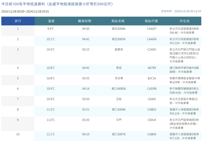Select rank number 1
The height and width of the screenshot is (141, 203).
pyautogui.click(x=18, y=29)
